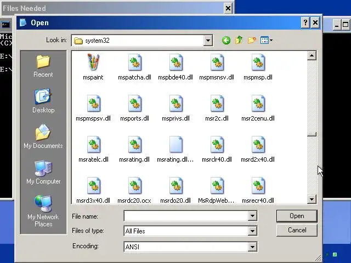Image resolution: width=351 pixels, height=263 pixels.
Task: Click the Open button
Action: 297,216
